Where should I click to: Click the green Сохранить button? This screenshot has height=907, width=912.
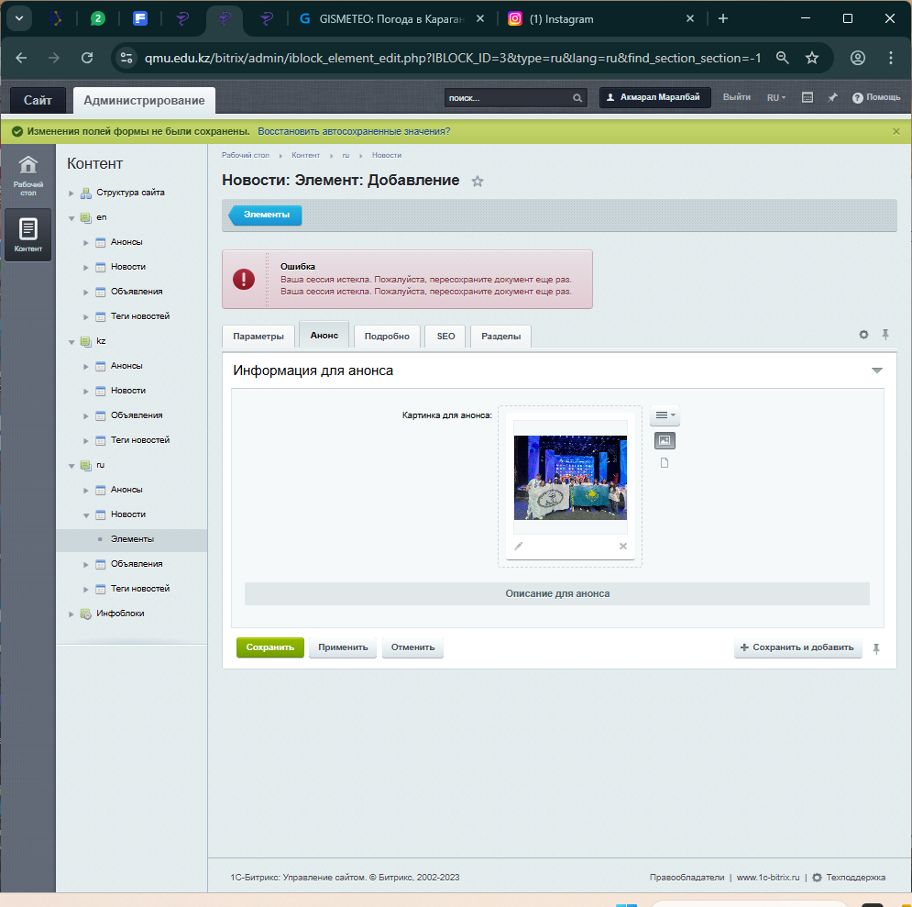point(269,647)
